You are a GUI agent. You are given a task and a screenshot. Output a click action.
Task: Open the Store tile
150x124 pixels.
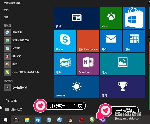click(134, 18)
